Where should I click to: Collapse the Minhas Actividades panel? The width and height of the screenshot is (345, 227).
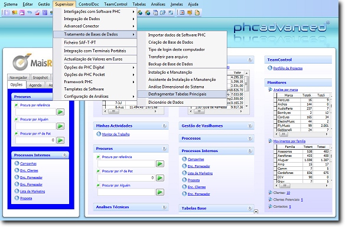click(x=164, y=126)
